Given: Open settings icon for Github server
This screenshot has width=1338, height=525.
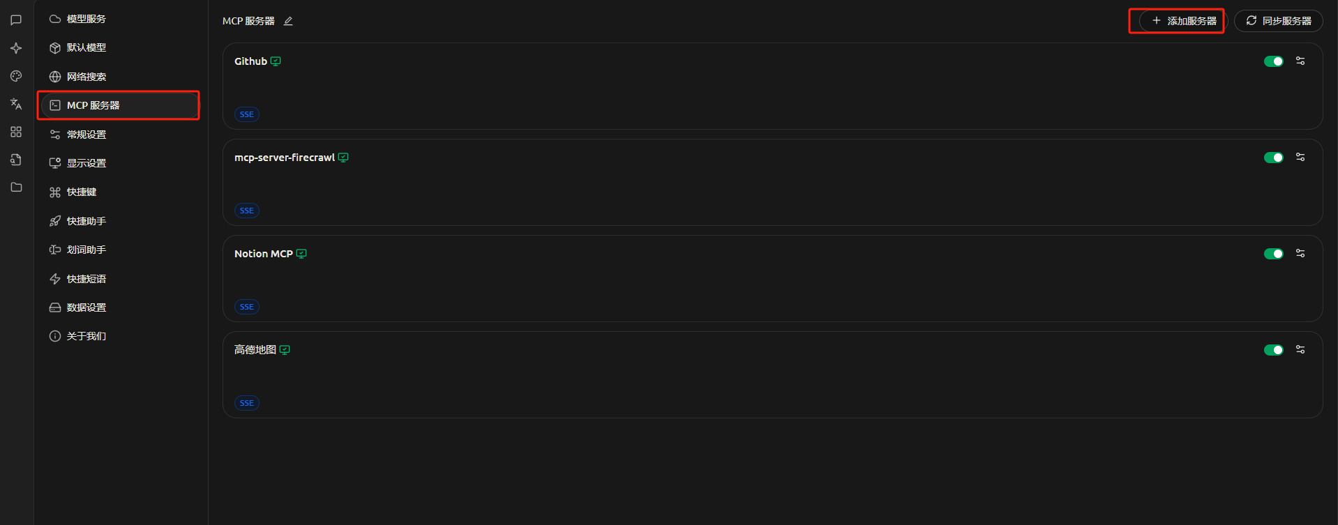Looking at the screenshot, I should (x=1300, y=61).
